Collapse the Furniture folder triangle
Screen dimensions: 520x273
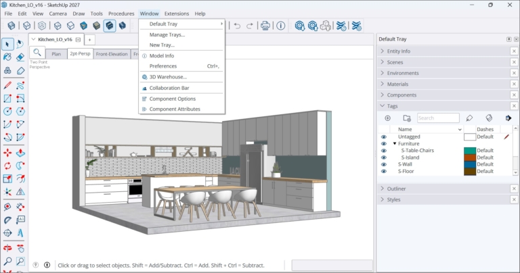[395, 144]
